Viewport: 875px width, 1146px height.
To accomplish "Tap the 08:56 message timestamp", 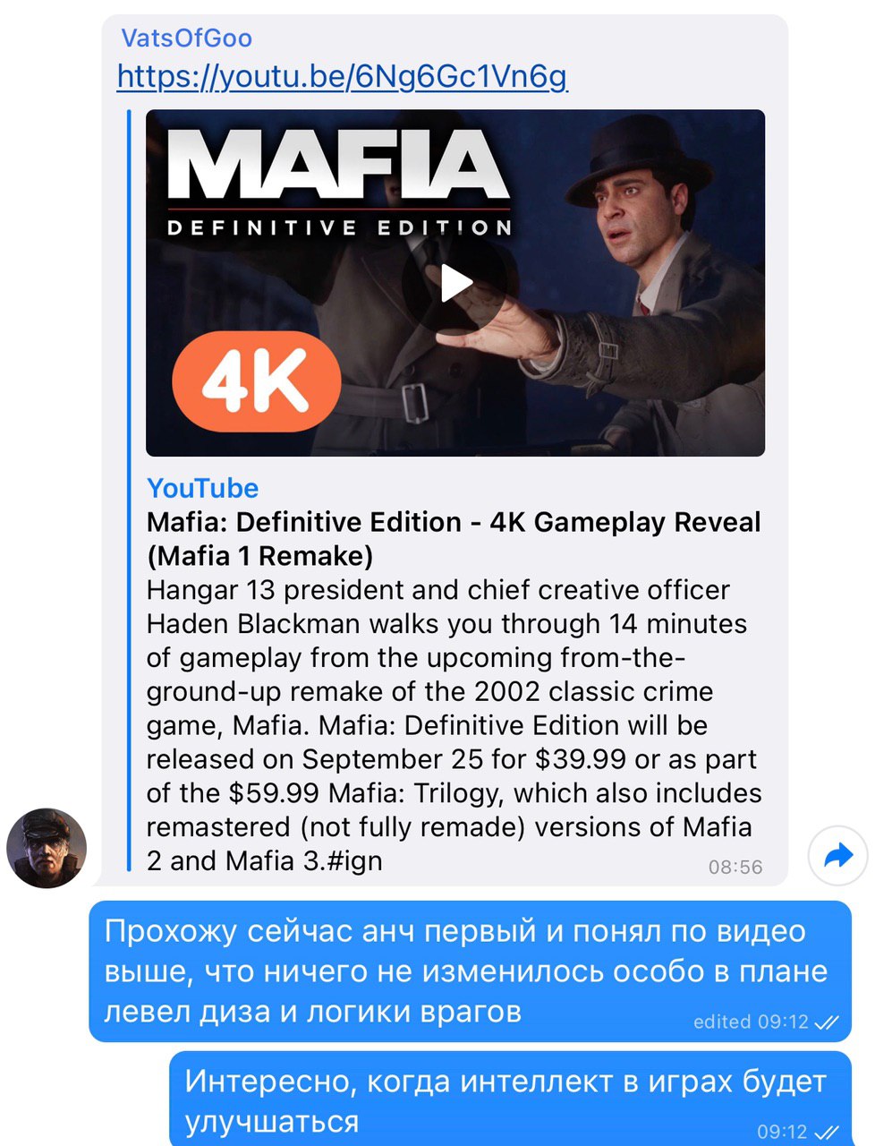I will coord(735,867).
